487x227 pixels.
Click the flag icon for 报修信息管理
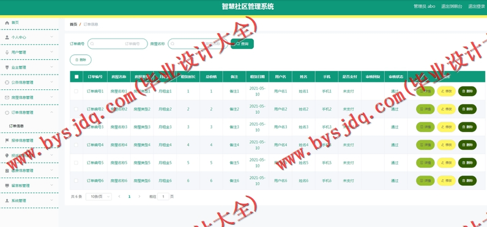[7, 140]
